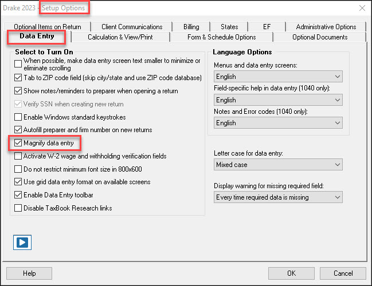The width and height of the screenshot is (372, 286).
Task: Toggle Show notes/reminders to preparer checkbox
Action: pyautogui.click(x=18, y=91)
